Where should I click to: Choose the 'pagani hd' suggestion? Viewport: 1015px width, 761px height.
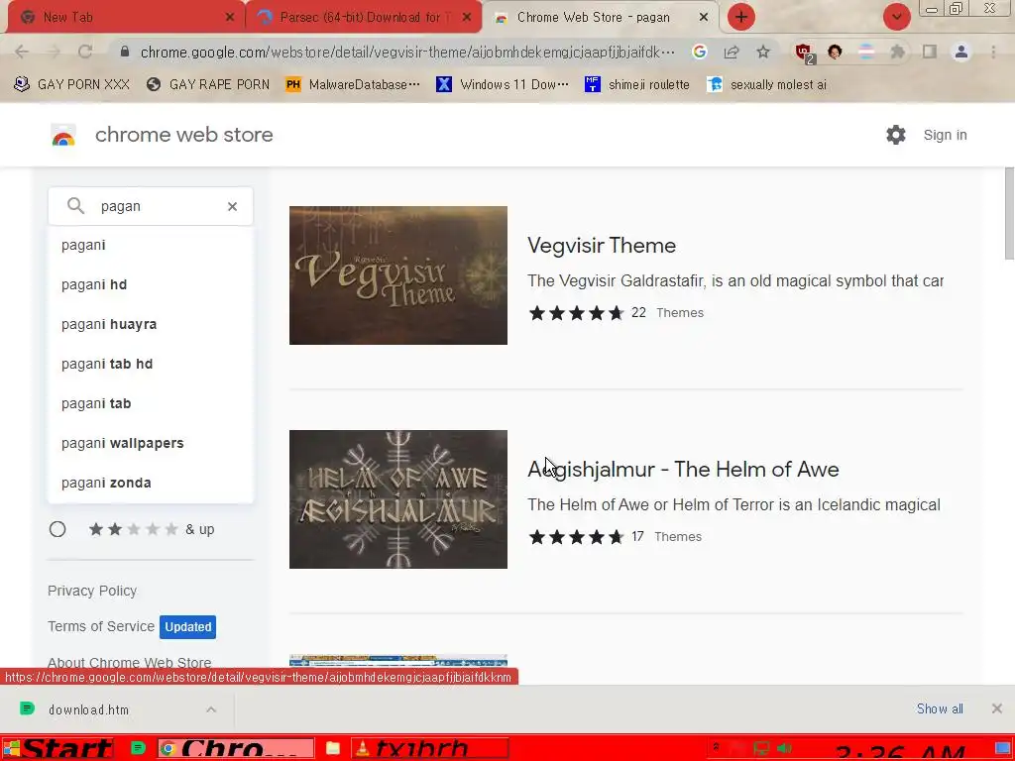coord(151,284)
